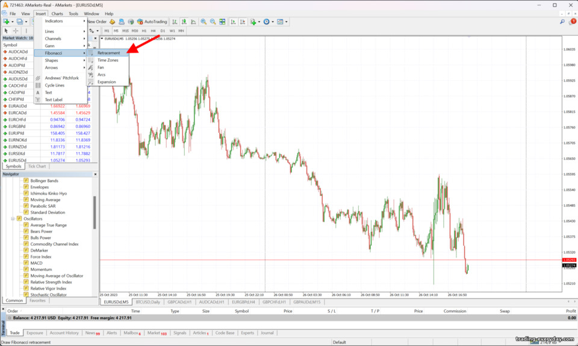Open MetaEditor with the yellow book icon
578x346 pixels.
tap(113, 22)
